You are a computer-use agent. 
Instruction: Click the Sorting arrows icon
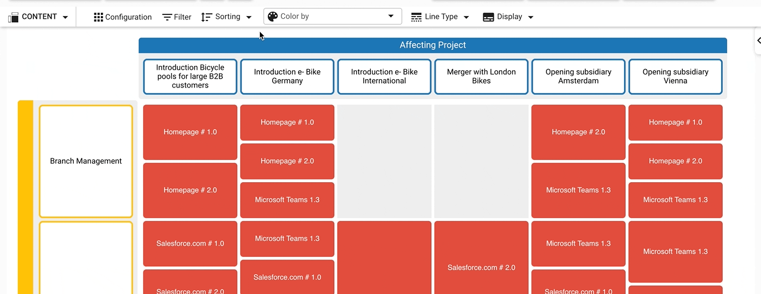click(x=207, y=17)
